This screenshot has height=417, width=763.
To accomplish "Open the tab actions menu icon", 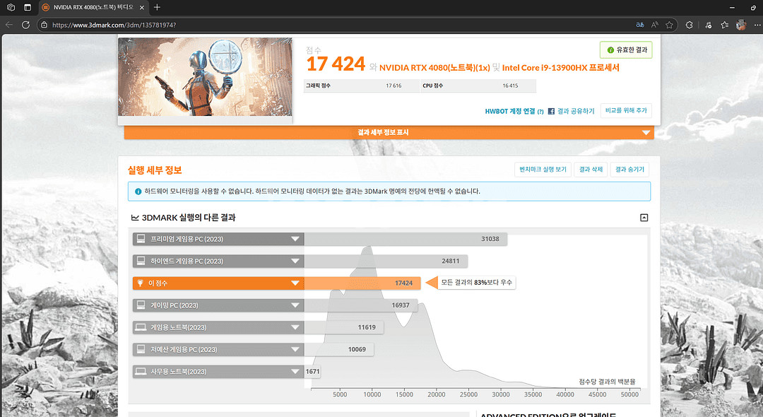I will [28, 7].
